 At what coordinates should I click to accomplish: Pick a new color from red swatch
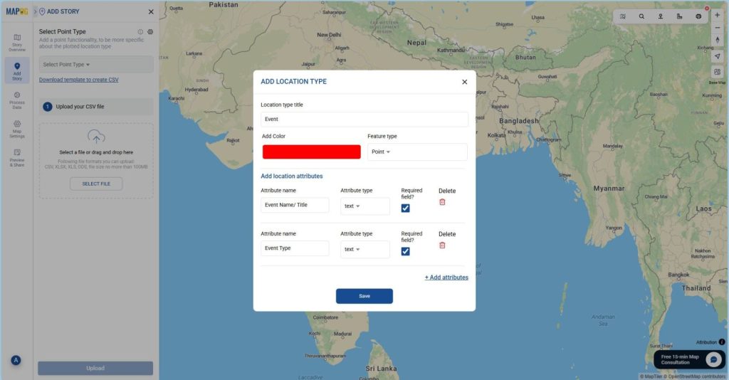point(311,152)
